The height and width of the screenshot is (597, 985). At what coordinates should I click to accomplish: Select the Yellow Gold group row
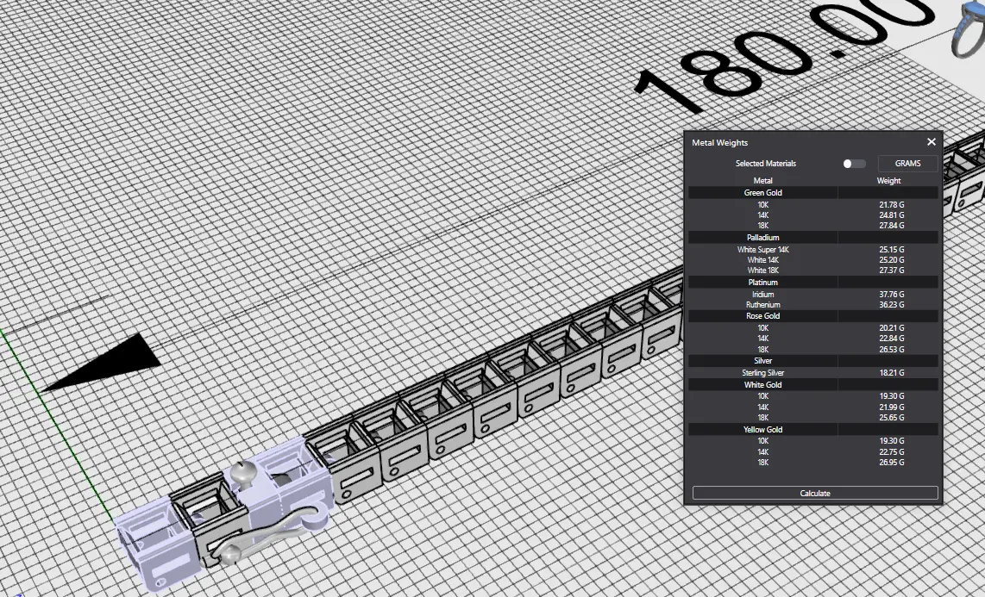(762, 429)
